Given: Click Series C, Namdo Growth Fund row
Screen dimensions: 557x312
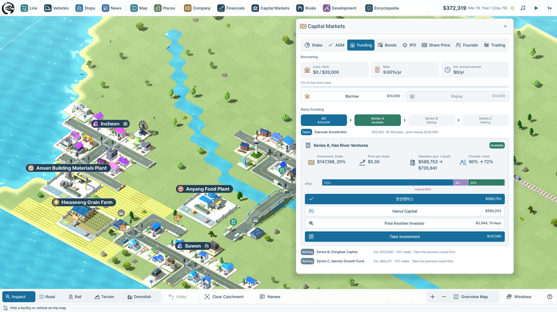Looking at the screenshot, I should [405, 261].
